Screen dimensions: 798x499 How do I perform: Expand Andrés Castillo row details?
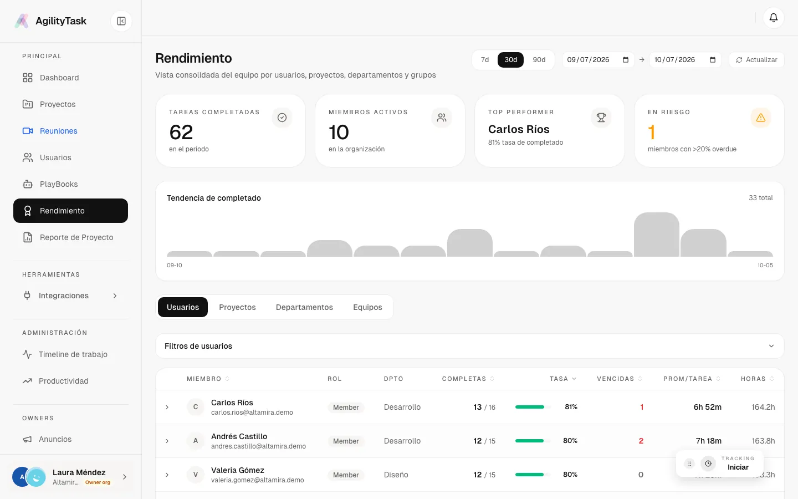click(x=167, y=441)
